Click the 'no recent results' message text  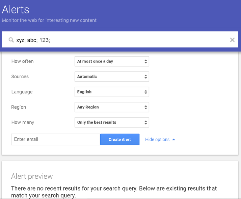(x=114, y=192)
